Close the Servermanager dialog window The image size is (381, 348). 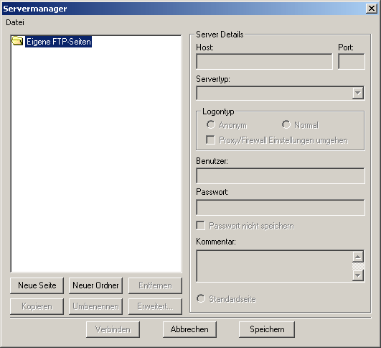pyautogui.click(x=372, y=9)
